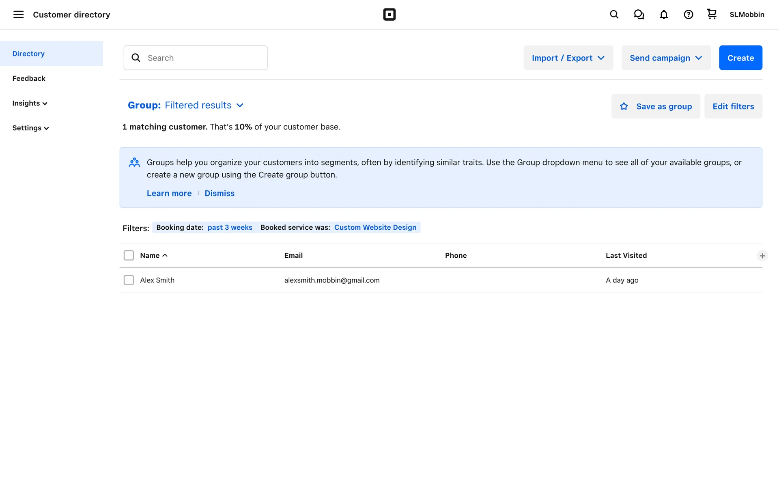Expand the Import / Export dropdown
Viewport: 779px width, 487px height.
pos(568,58)
